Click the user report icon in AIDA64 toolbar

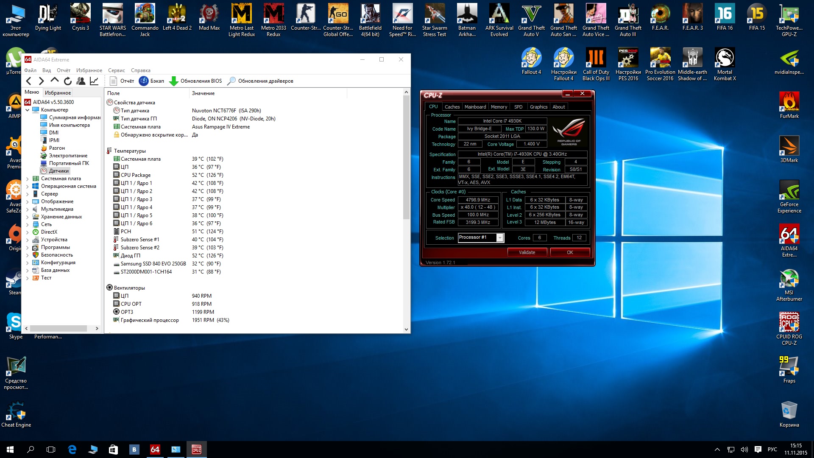81,81
